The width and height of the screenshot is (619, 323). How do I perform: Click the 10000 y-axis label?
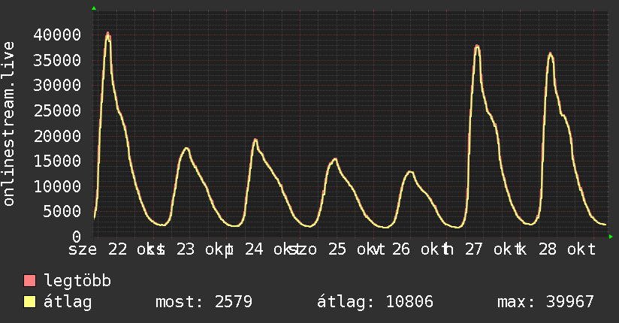[57, 186]
